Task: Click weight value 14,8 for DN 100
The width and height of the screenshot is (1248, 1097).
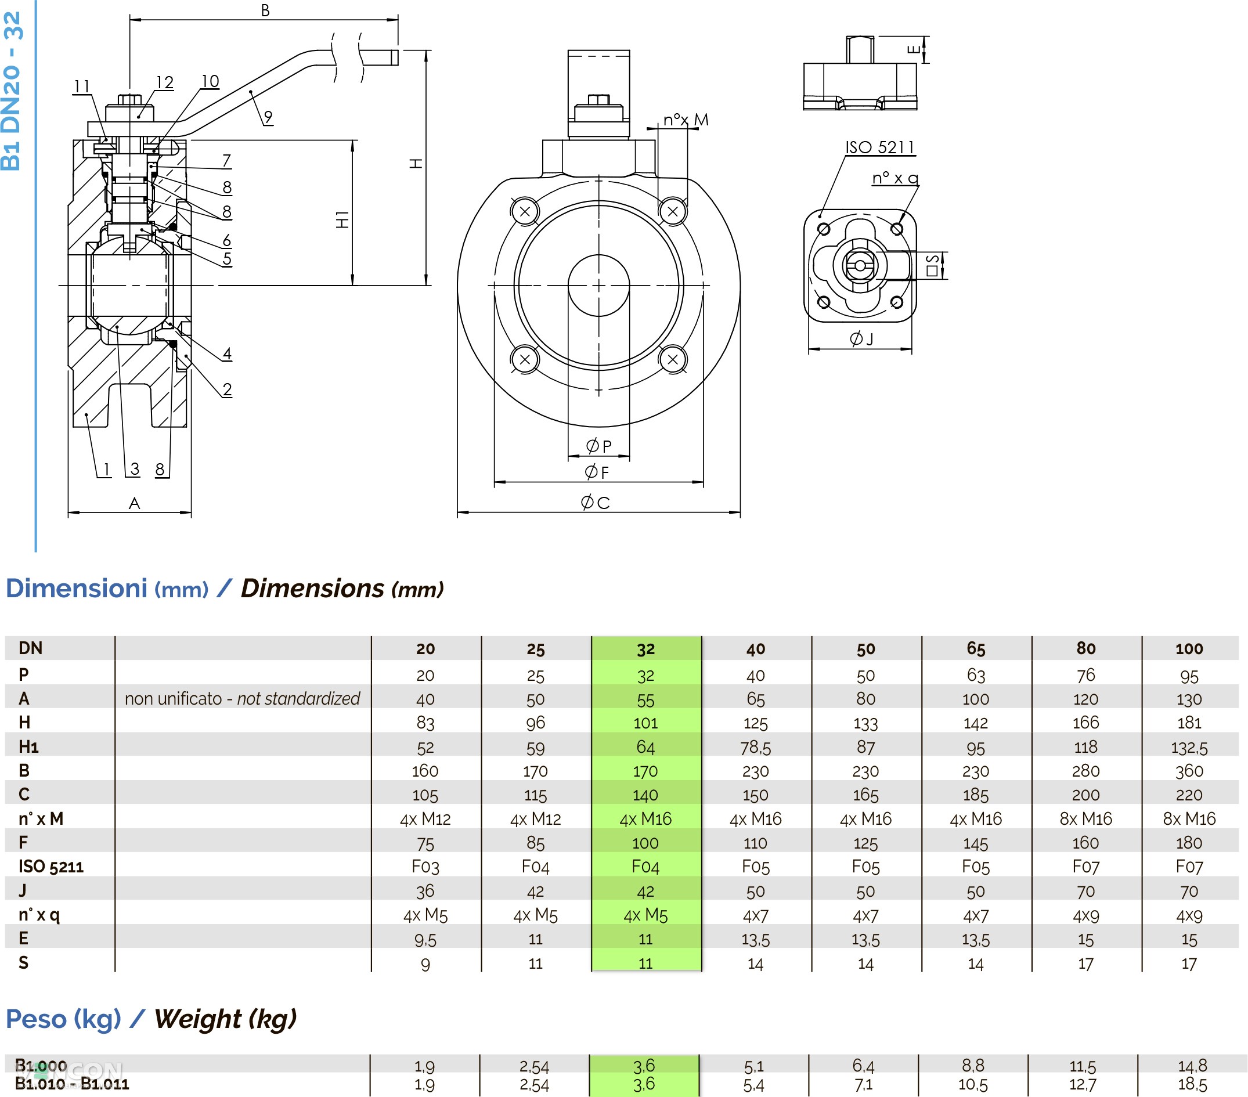Action: (1192, 1065)
